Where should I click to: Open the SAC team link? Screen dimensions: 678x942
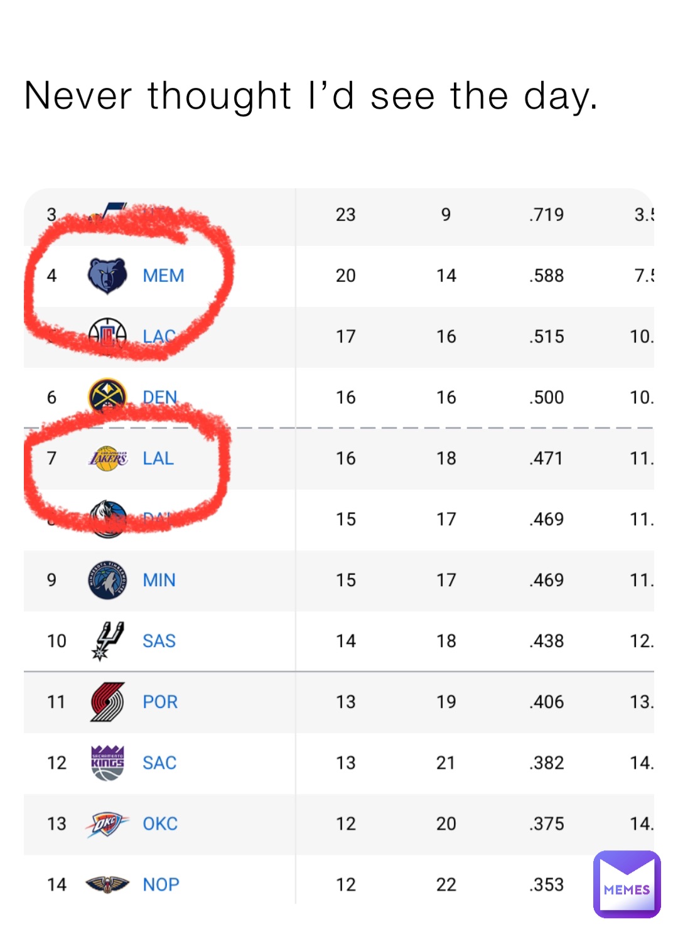click(x=159, y=763)
